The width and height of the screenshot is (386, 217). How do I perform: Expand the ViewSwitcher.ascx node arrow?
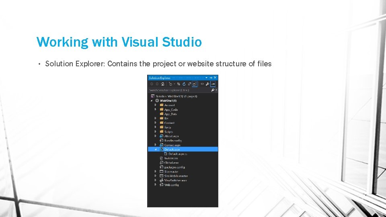tap(155, 180)
